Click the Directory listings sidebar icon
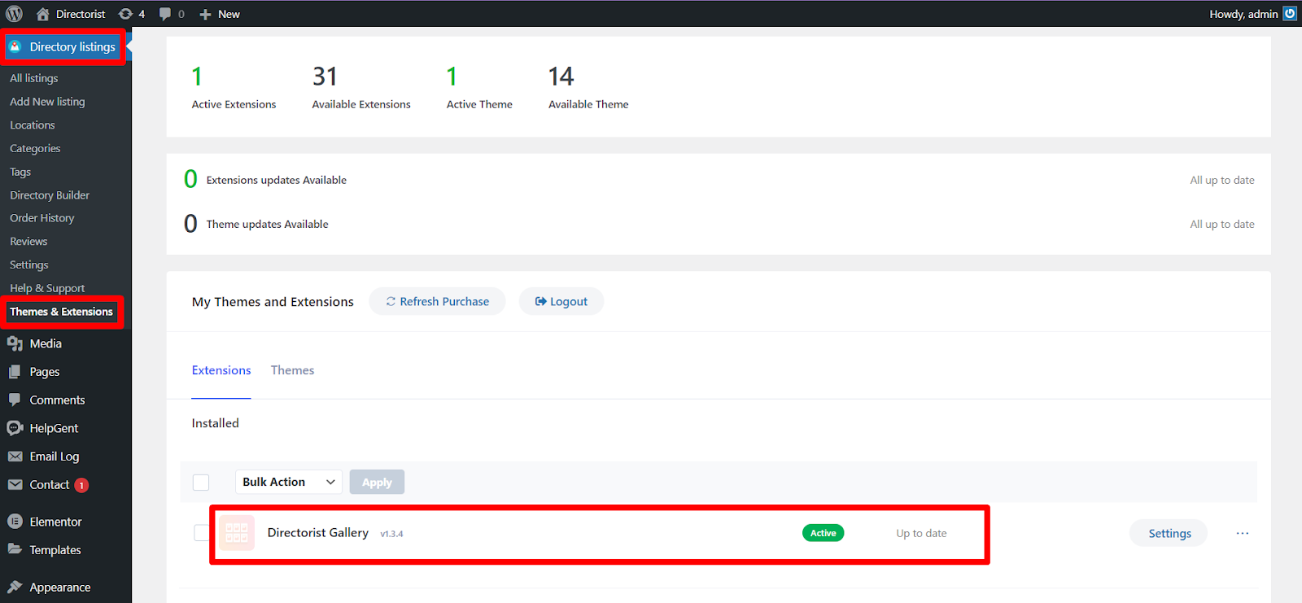 click(x=15, y=46)
